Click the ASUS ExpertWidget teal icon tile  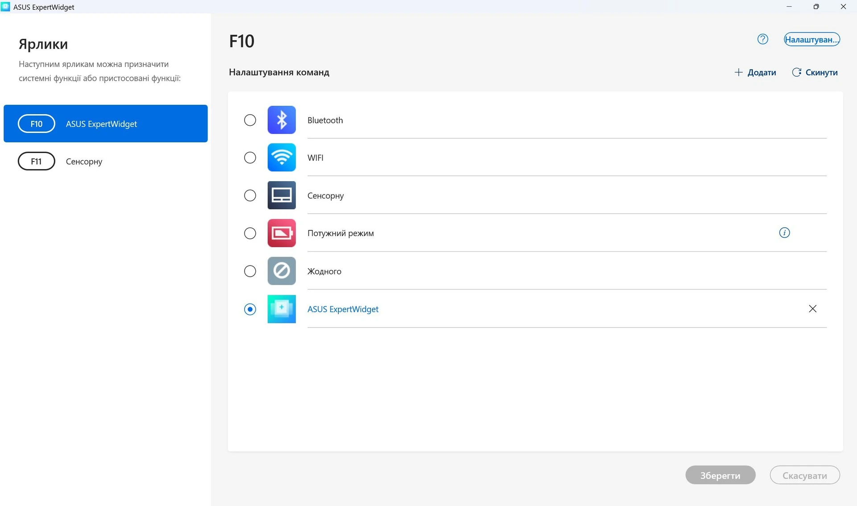281,309
